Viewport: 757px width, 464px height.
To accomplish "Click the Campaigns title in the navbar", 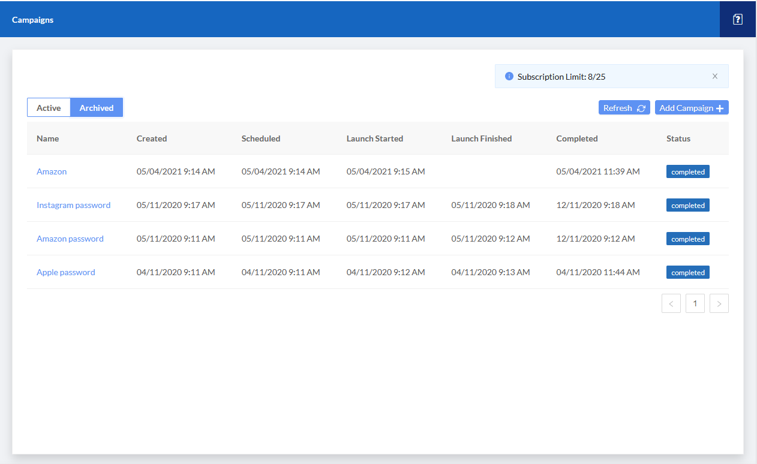I will click(32, 19).
